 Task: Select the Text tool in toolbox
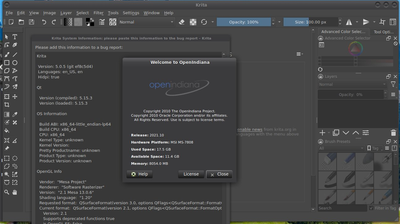tap(15, 37)
